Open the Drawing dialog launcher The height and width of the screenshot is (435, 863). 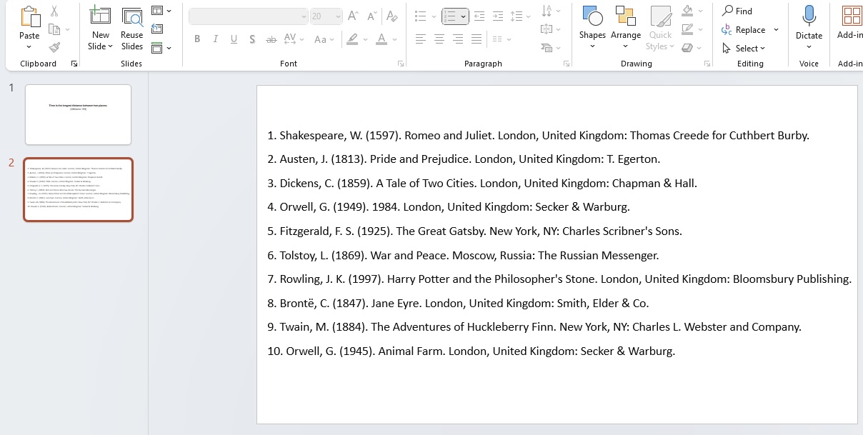(707, 64)
